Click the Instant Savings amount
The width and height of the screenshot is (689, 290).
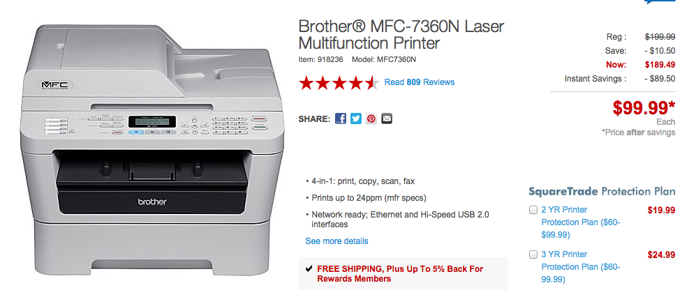point(660,79)
